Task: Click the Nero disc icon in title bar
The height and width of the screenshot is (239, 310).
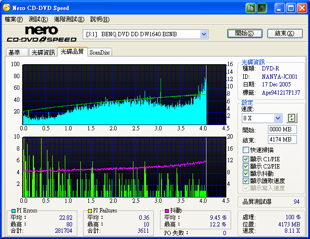Action: (x=6, y=8)
